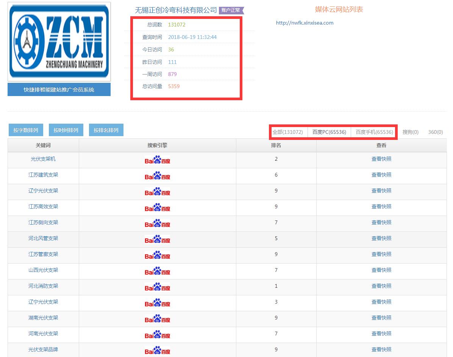Click the ZCM Zhengchuang Machinery logo
The height and width of the screenshot is (357, 453).
[59, 42]
